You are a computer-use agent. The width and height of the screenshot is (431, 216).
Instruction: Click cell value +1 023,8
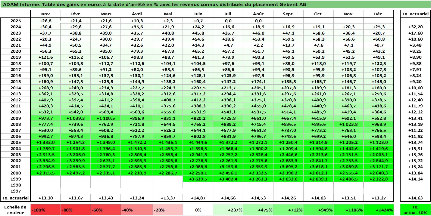point(348,124)
